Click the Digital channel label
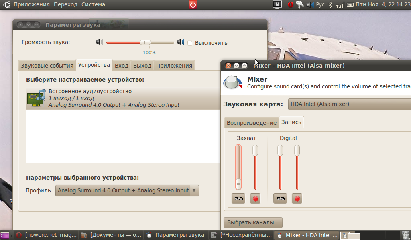 point(288,138)
